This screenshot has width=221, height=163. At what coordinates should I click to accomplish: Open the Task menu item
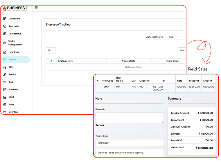[x=11, y=82]
